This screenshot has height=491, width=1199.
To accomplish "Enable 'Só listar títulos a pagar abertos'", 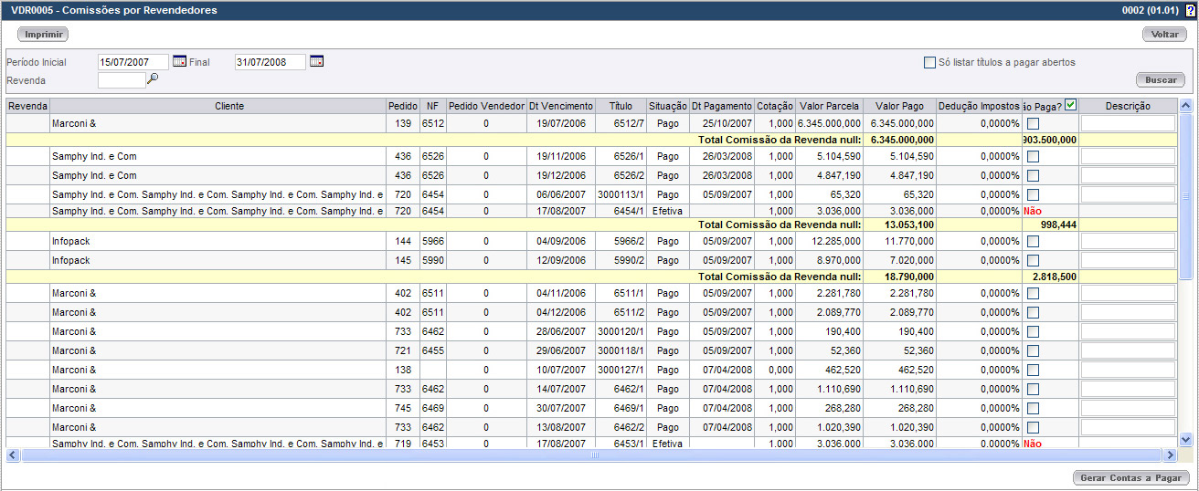I will (929, 62).
